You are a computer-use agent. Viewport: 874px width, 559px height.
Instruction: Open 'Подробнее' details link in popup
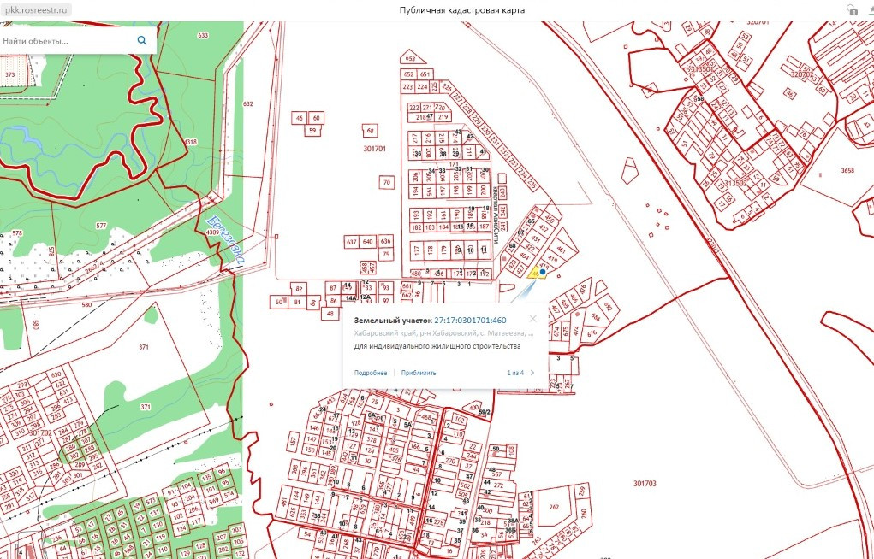click(370, 373)
